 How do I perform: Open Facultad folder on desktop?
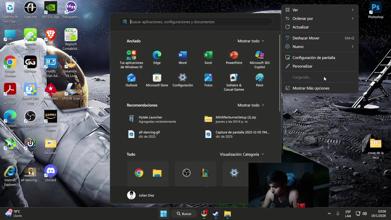50,146
